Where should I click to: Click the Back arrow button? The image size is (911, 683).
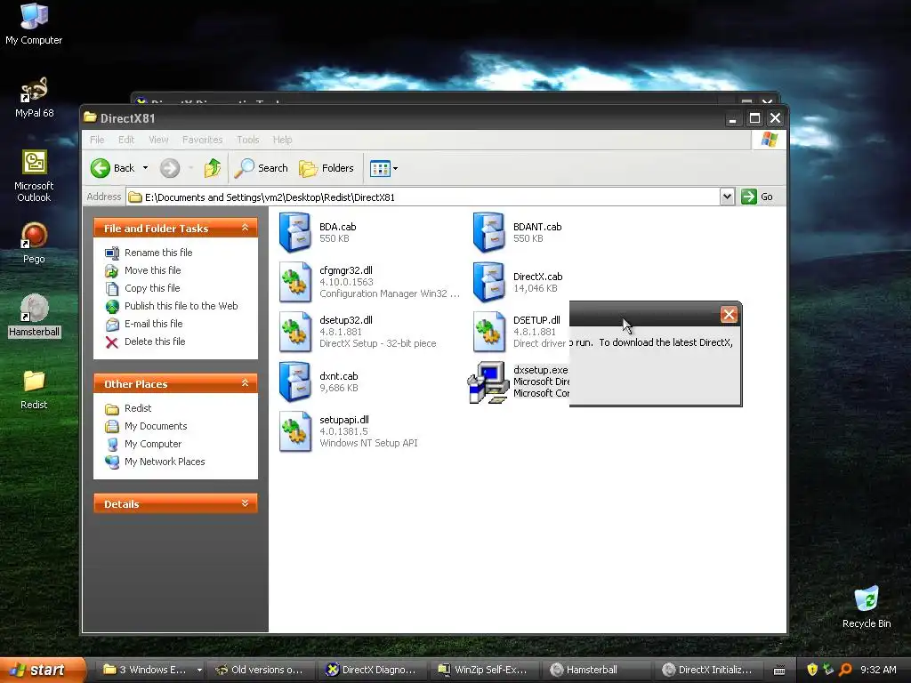[113, 168]
